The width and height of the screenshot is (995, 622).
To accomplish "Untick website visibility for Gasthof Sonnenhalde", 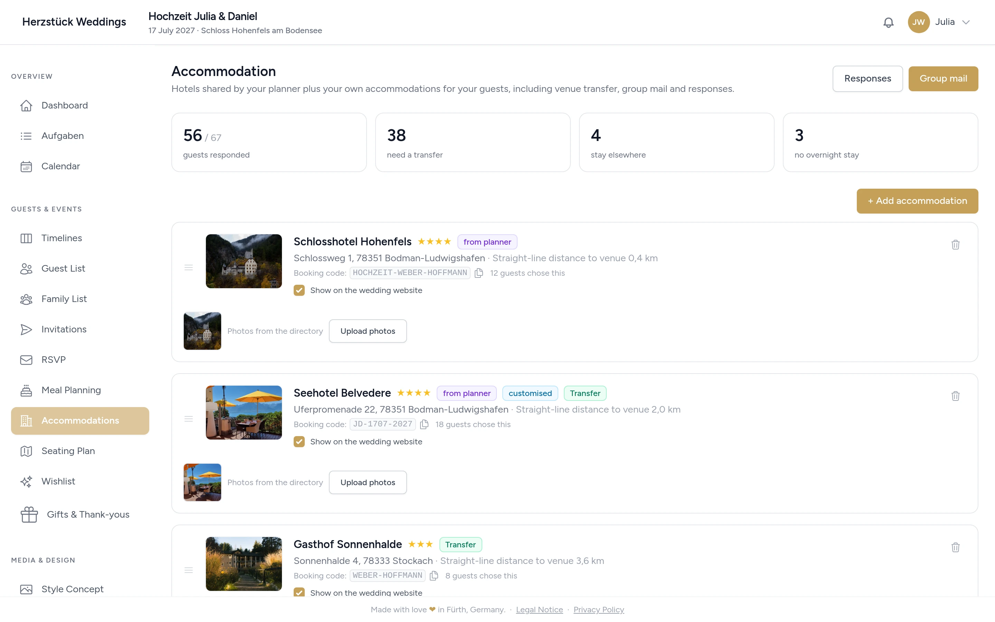I will [x=299, y=592].
